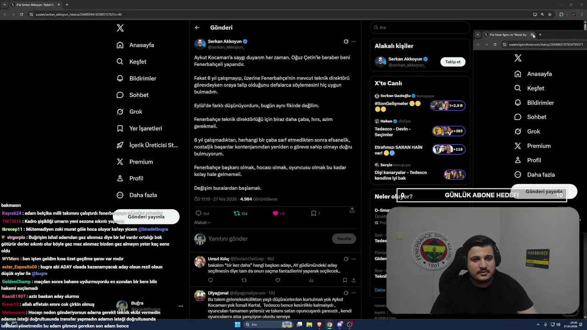Like Umut Kılıç's reply
The height and width of the screenshot is (330, 587).
click(277, 280)
